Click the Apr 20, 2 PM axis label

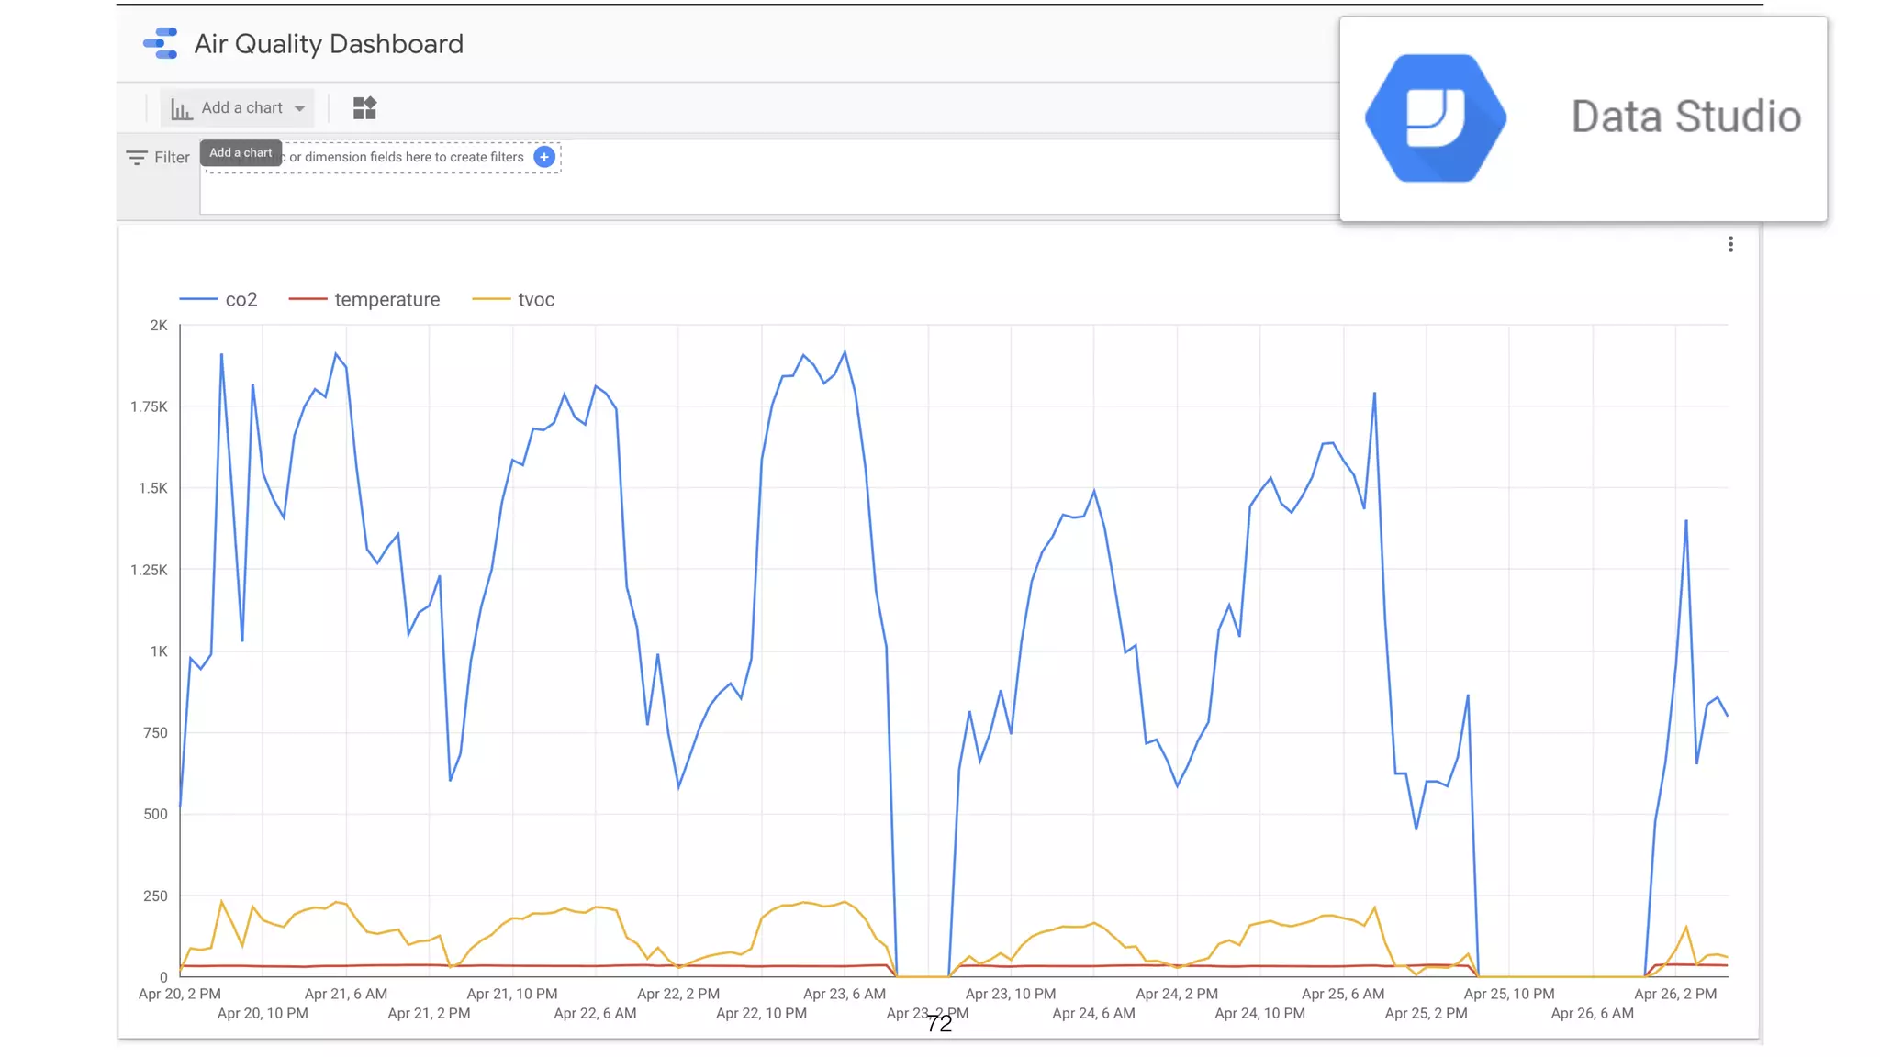point(180,994)
